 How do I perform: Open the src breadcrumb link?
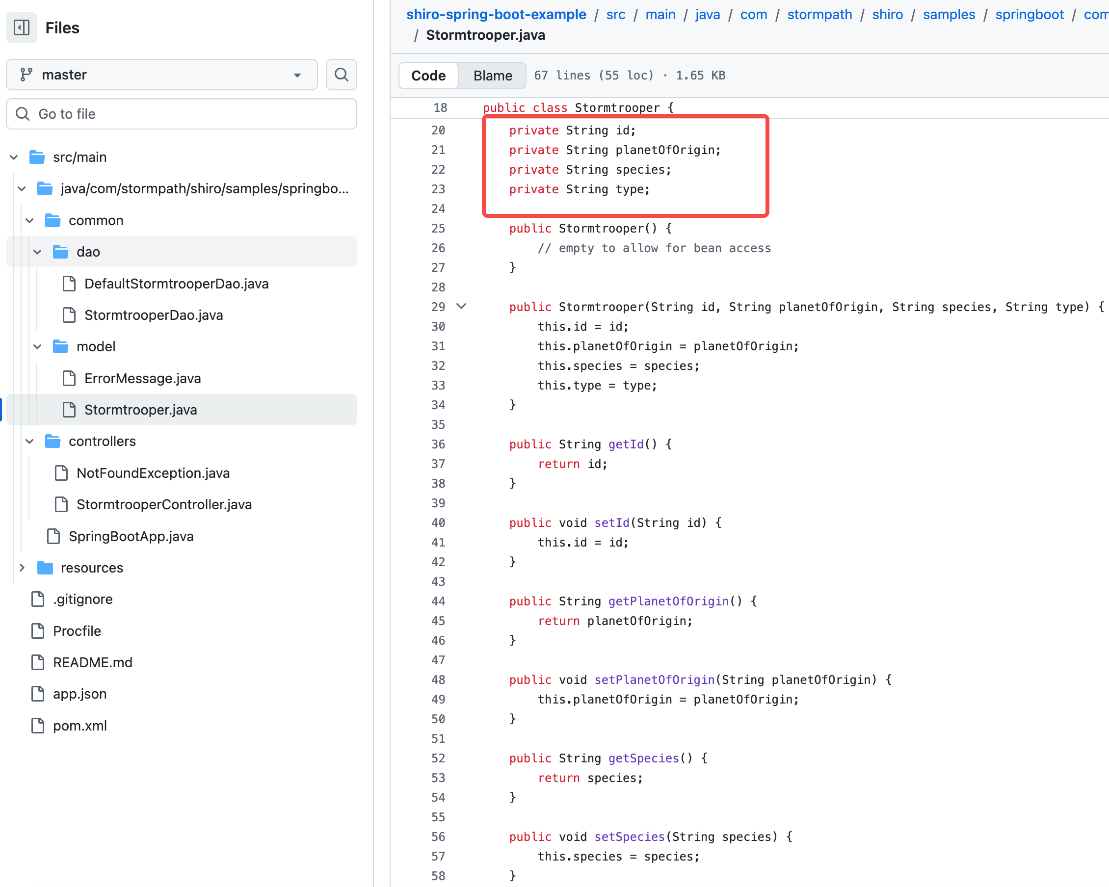(616, 14)
